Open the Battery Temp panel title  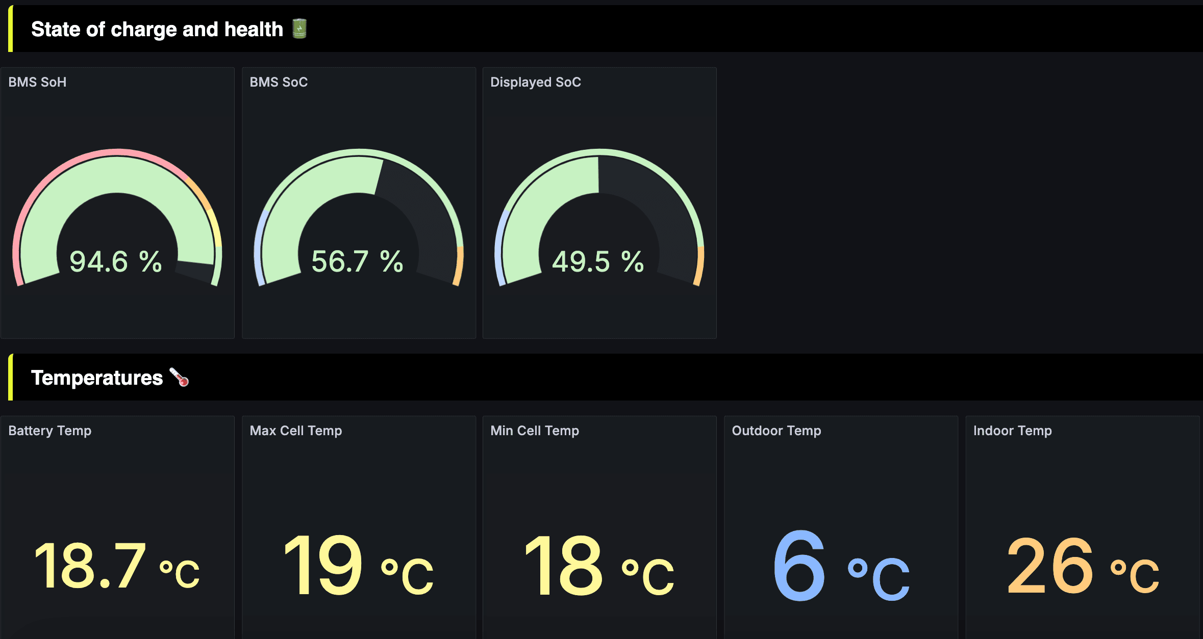49,430
